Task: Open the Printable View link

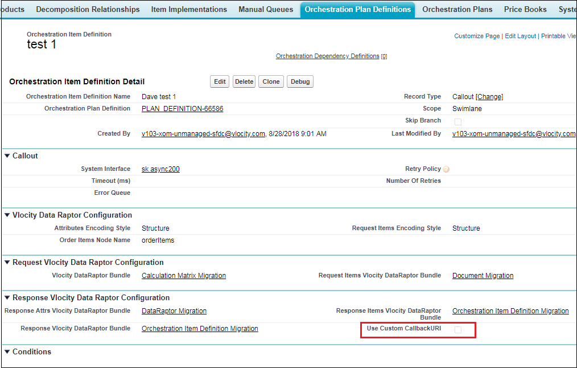Action: (559, 36)
